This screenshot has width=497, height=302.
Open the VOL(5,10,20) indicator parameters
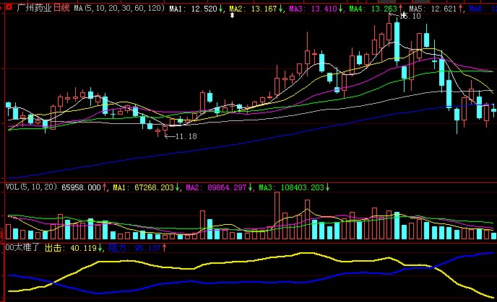(x=31, y=187)
